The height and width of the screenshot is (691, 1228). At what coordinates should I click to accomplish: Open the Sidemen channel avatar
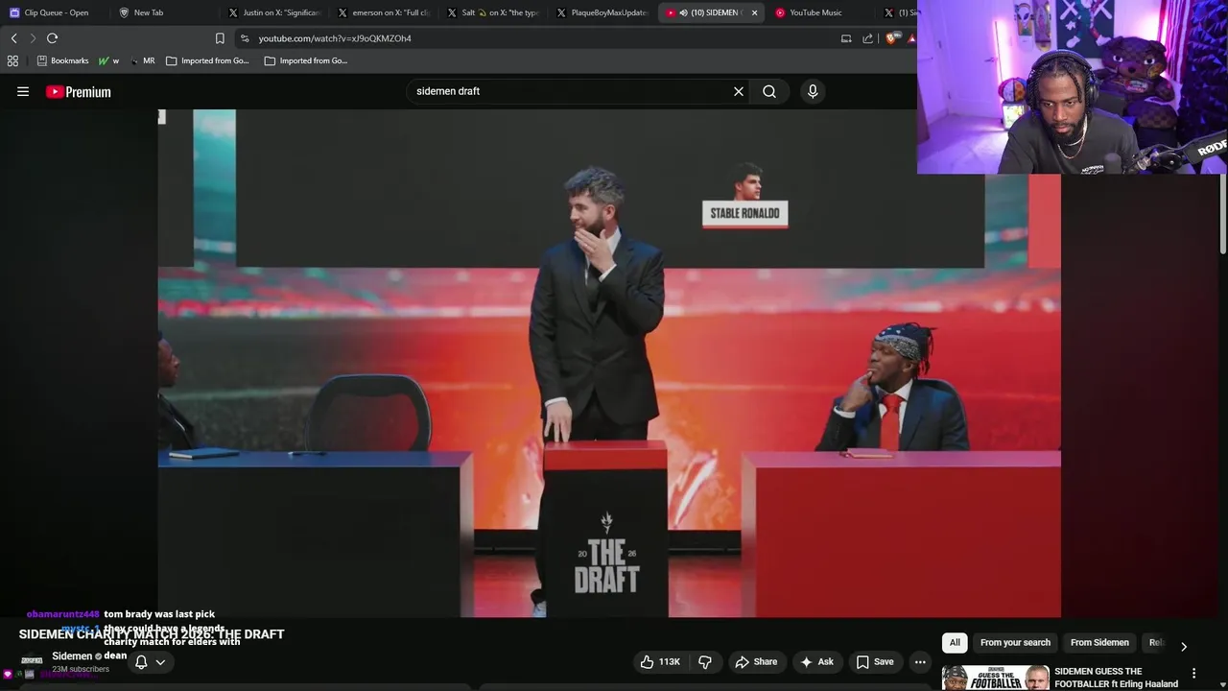pyautogui.click(x=32, y=660)
